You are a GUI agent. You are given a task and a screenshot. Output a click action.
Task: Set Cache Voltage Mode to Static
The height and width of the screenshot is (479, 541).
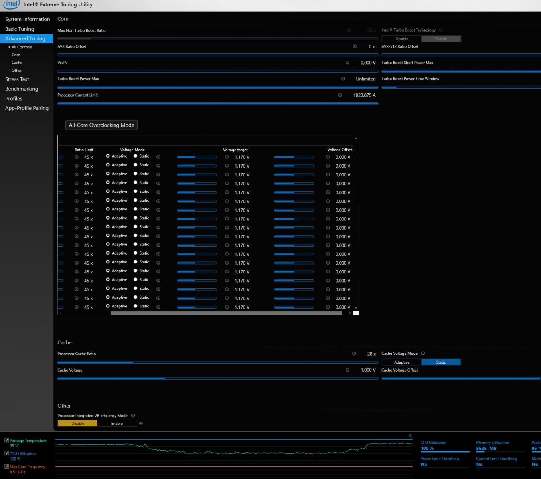(x=441, y=362)
